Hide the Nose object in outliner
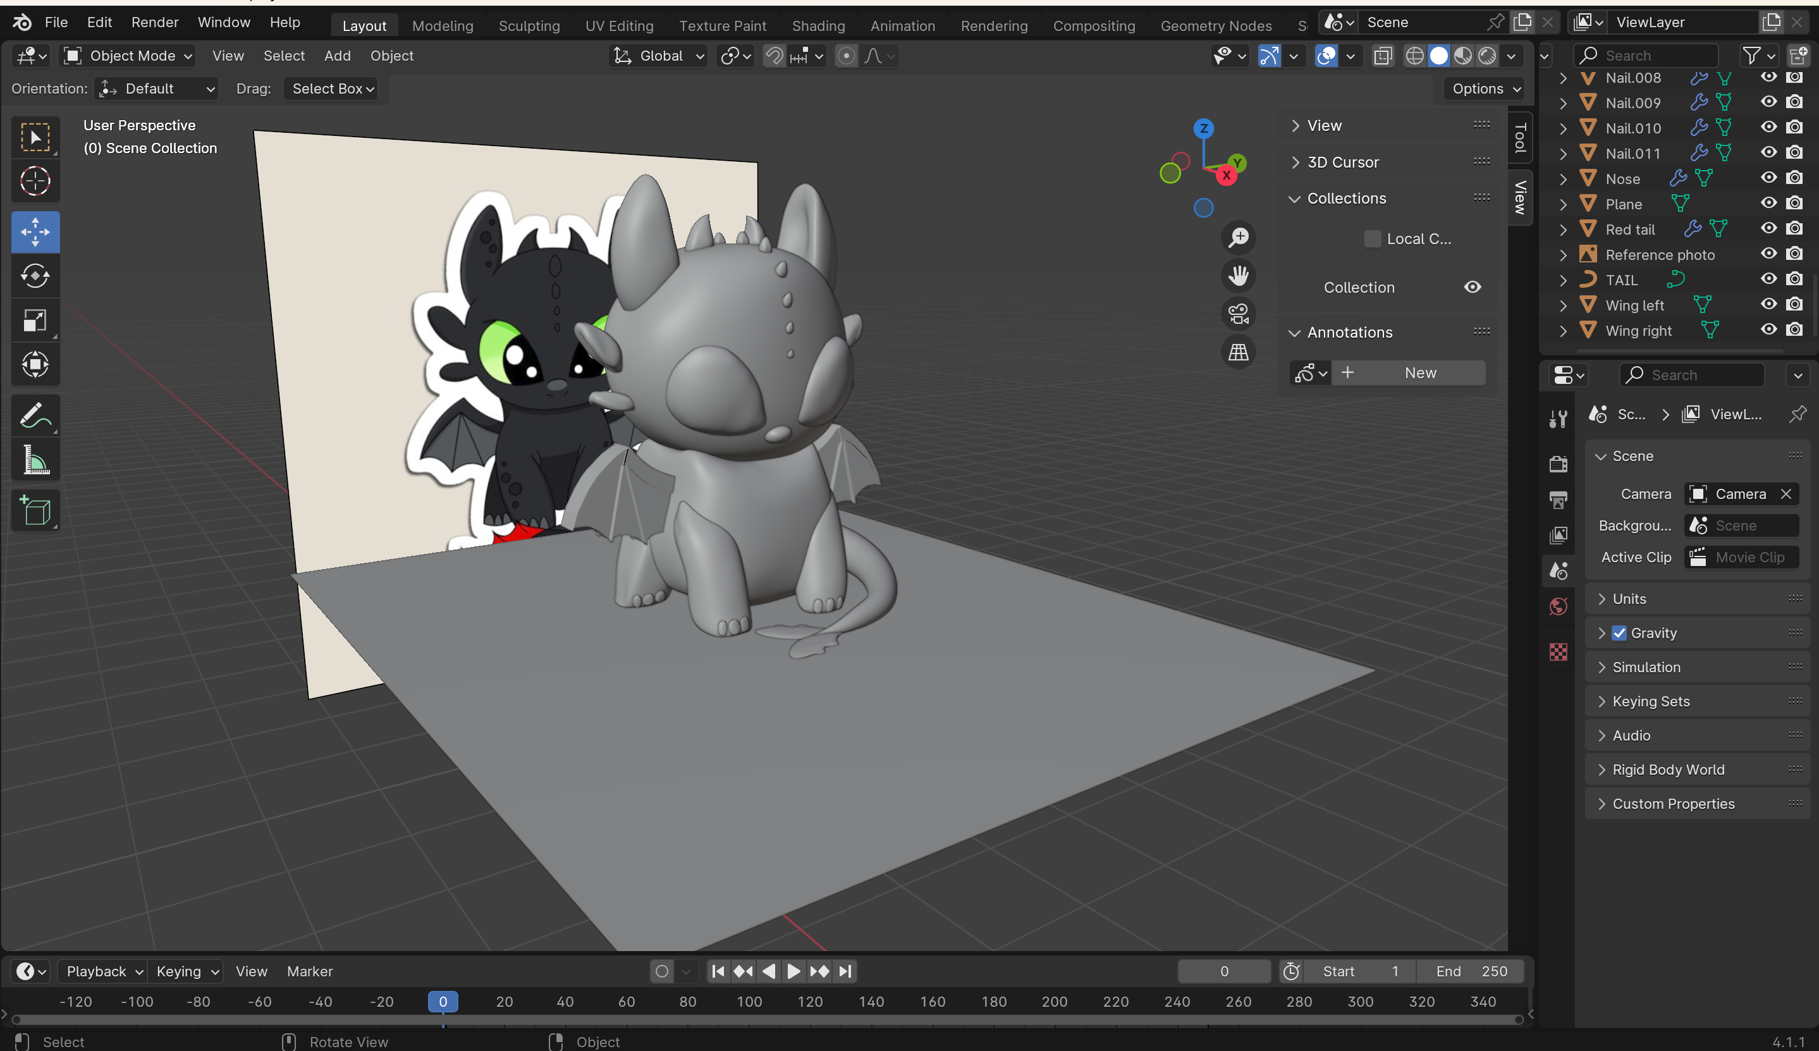The width and height of the screenshot is (1819, 1051). (1768, 178)
